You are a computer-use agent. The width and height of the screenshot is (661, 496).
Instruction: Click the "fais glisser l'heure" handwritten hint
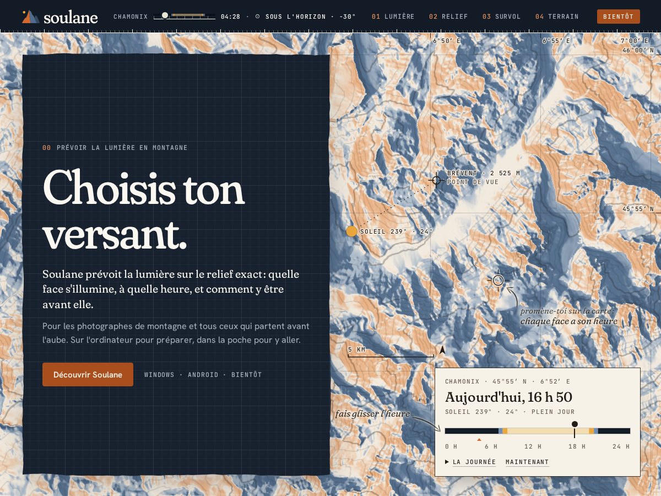[x=372, y=414]
